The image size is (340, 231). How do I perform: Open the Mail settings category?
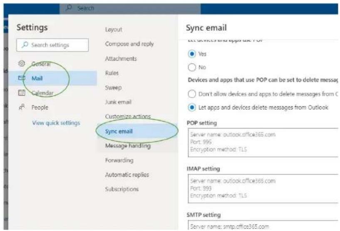tap(53, 78)
